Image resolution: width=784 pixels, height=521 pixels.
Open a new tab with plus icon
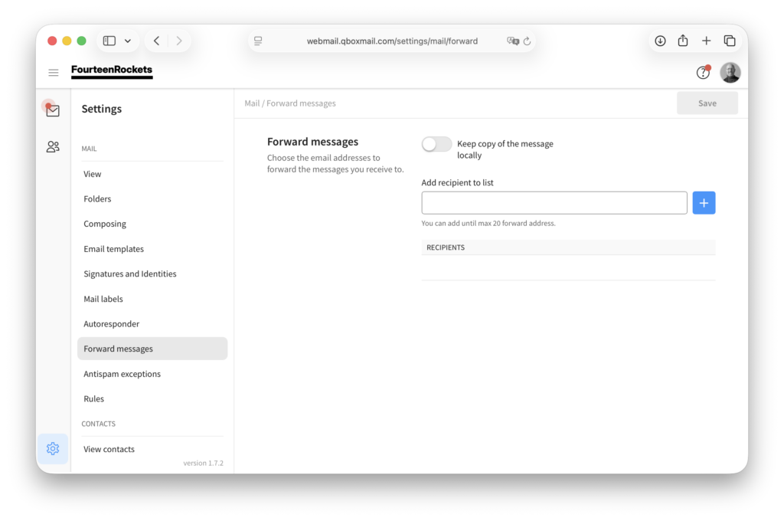(706, 41)
